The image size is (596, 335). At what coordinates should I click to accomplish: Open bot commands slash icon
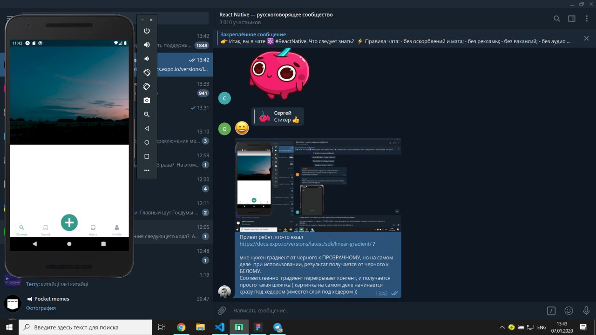pos(551,310)
